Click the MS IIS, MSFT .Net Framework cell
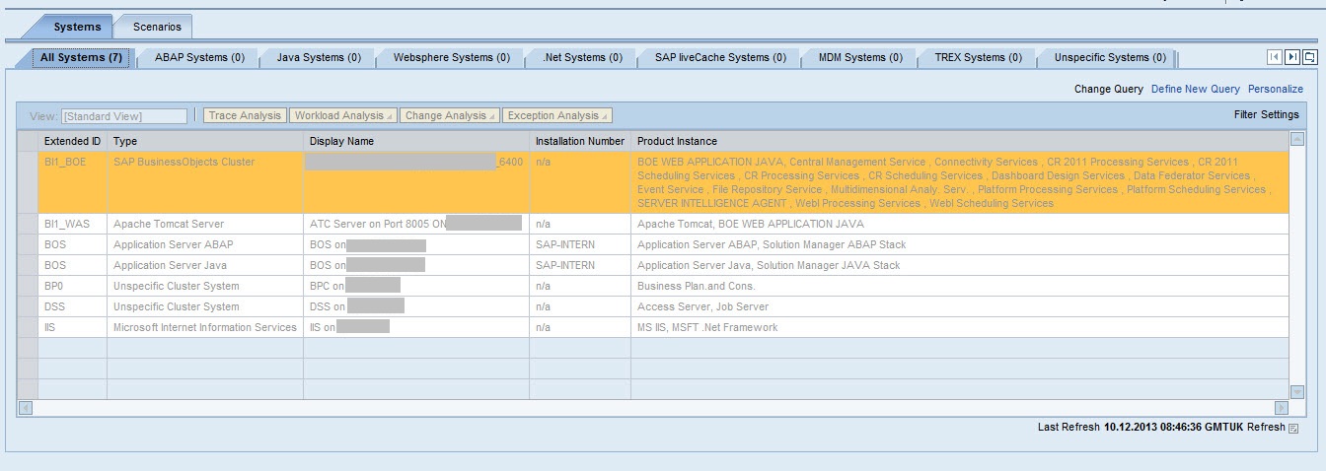1326x471 pixels. [x=960, y=327]
